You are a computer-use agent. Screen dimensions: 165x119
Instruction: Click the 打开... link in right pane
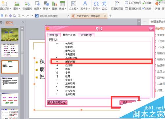161,90
